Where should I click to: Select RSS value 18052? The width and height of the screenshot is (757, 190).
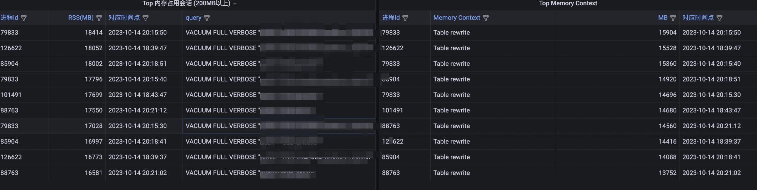(x=94, y=48)
